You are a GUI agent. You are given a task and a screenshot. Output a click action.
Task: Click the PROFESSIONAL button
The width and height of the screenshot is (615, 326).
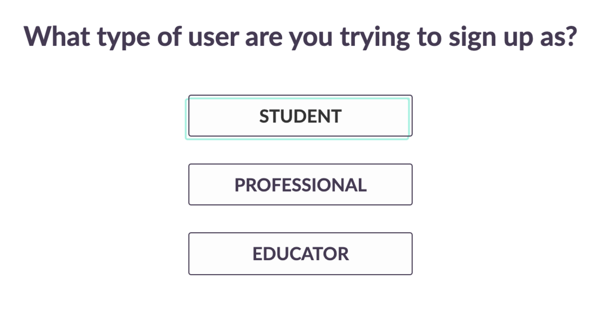coord(300,185)
